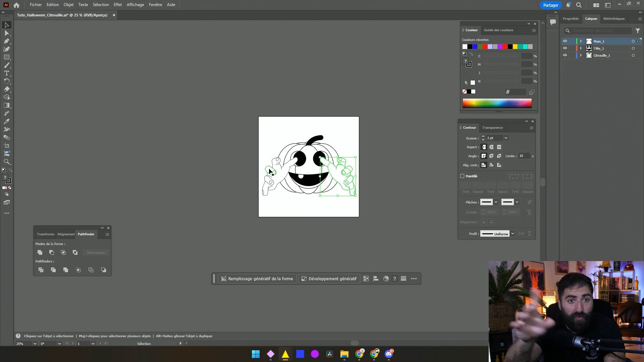The height and width of the screenshot is (362, 644).
Task: Toggle visibility of Citrouille_1 layer
Action: [565, 55]
